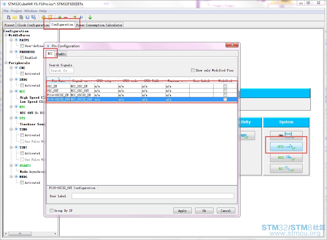Click the Apply button
The width and height of the screenshot is (327, 240).
tap(182, 211)
